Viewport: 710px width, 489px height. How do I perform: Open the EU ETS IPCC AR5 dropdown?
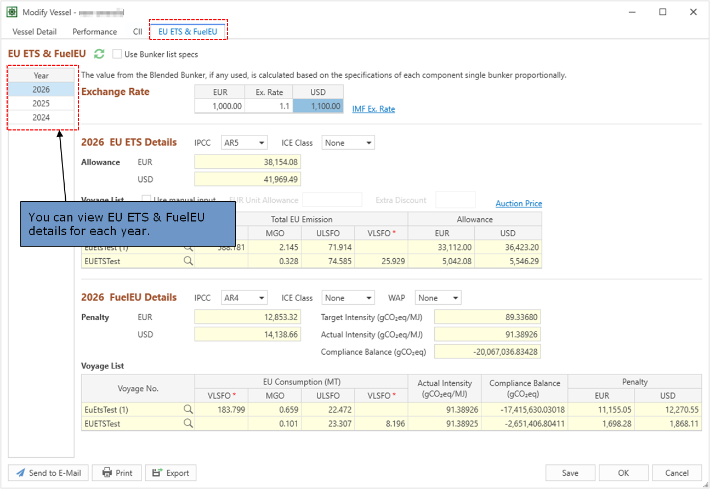point(244,143)
